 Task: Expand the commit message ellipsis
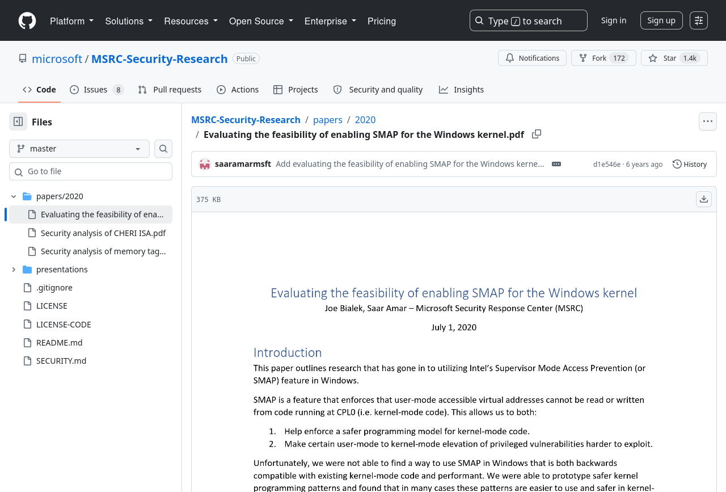tap(556, 164)
